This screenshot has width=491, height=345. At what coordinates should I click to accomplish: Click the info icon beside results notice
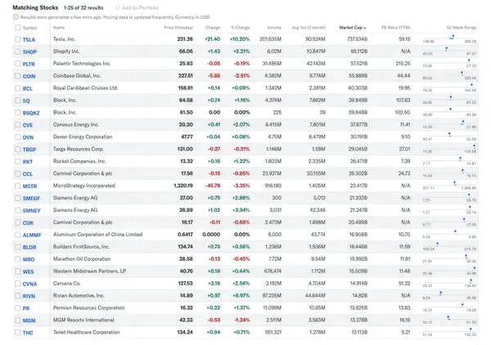16,17
